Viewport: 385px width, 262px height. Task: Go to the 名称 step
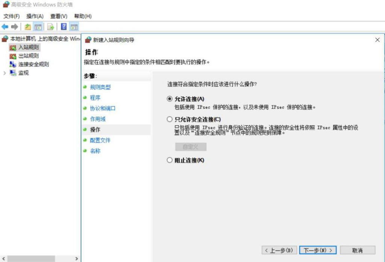click(95, 151)
